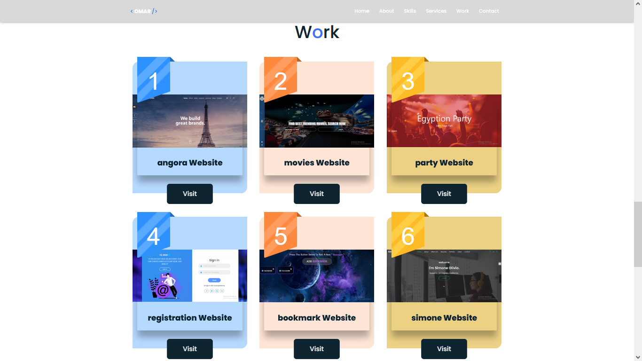Jump to the Contact section
This screenshot has width=642, height=361.
[489, 11]
